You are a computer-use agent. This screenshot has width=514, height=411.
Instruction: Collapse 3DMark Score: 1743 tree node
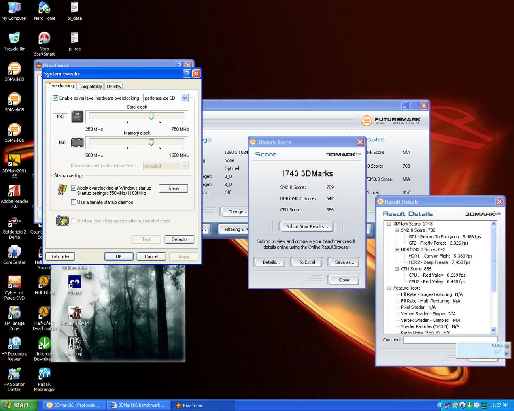(389, 224)
